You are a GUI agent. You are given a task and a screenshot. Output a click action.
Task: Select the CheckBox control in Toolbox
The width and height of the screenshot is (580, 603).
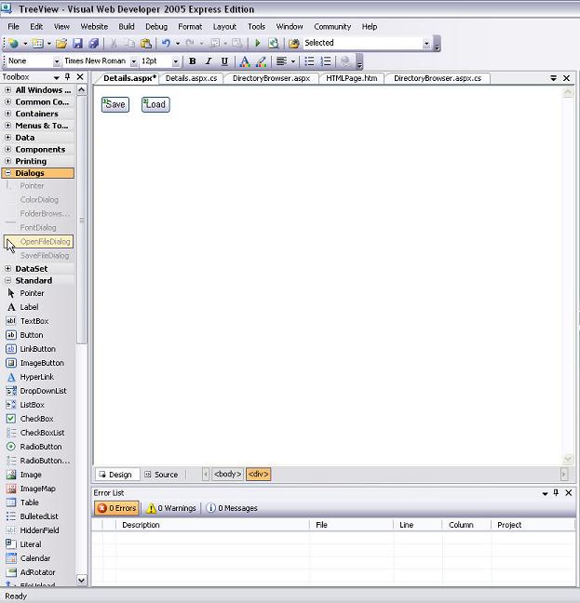click(37, 419)
